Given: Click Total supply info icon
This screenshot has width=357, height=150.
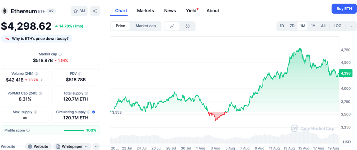Looking at the screenshot, I should [x=86, y=93].
